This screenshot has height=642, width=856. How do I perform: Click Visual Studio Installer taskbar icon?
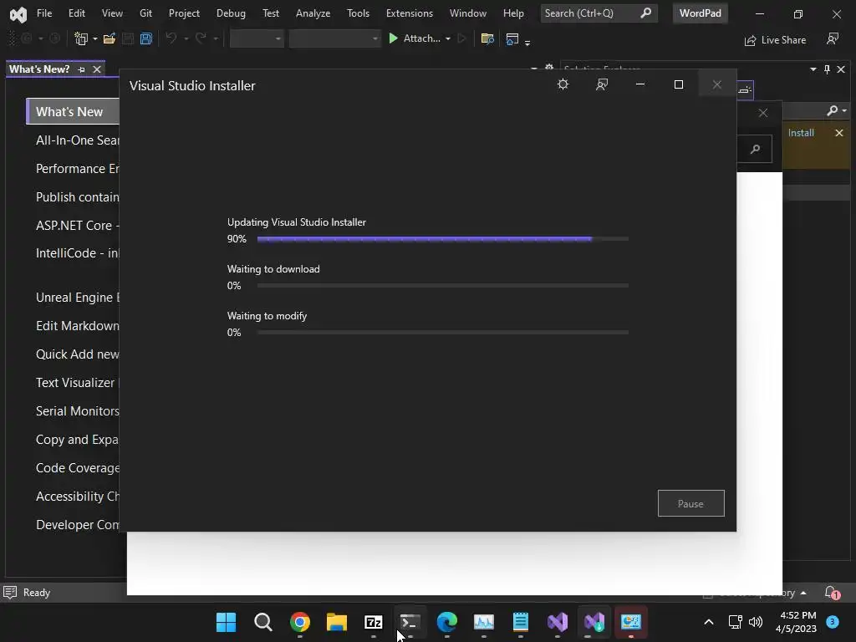pyautogui.click(x=594, y=622)
